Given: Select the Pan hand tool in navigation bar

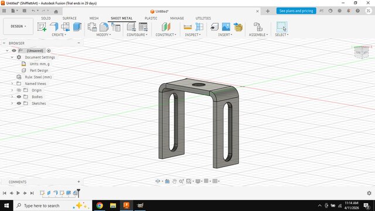Looking at the screenshot, I should [175, 181].
